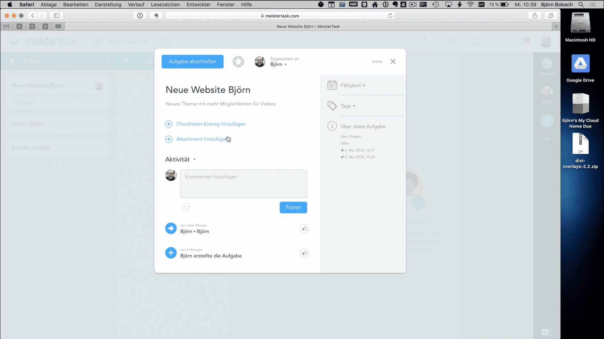This screenshot has height=339, width=604.
Task: Click the tag icon in the sidebar
Action: click(332, 106)
